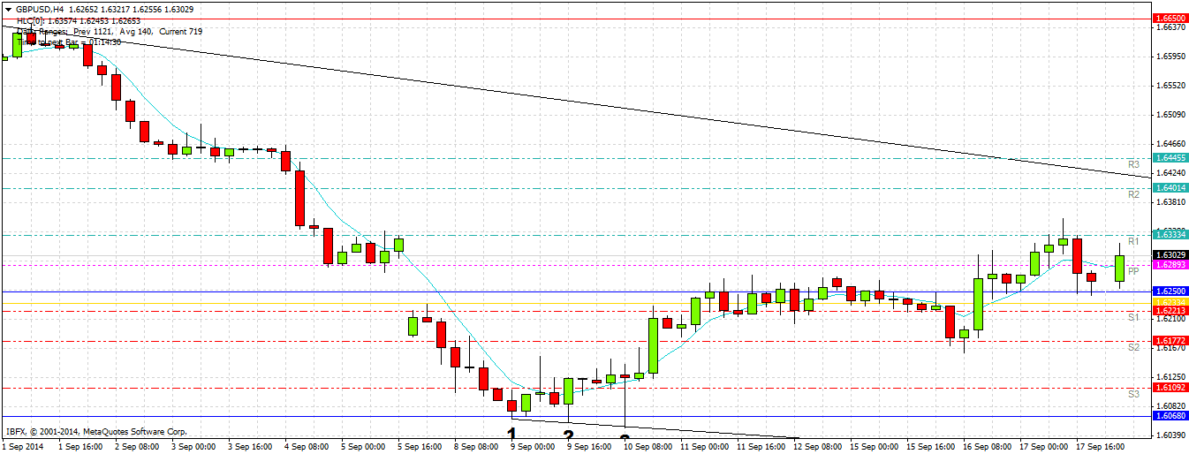Select the PP pivot point label
Viewport: 1189px width, 454px height.
tap(1134, 271)
